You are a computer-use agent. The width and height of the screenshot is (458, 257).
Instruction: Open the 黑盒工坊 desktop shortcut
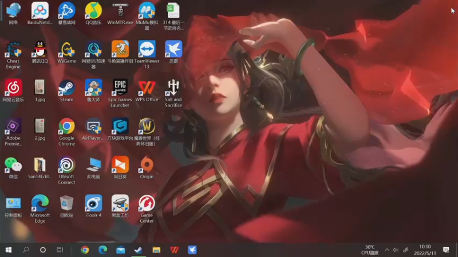[120, 206]
